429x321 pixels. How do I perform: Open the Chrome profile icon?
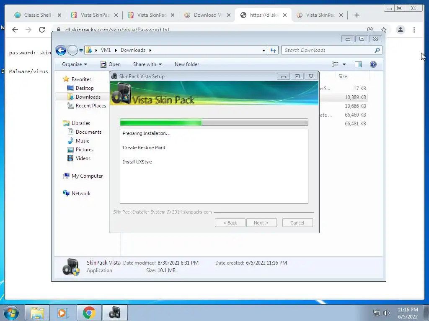point(400,30)
